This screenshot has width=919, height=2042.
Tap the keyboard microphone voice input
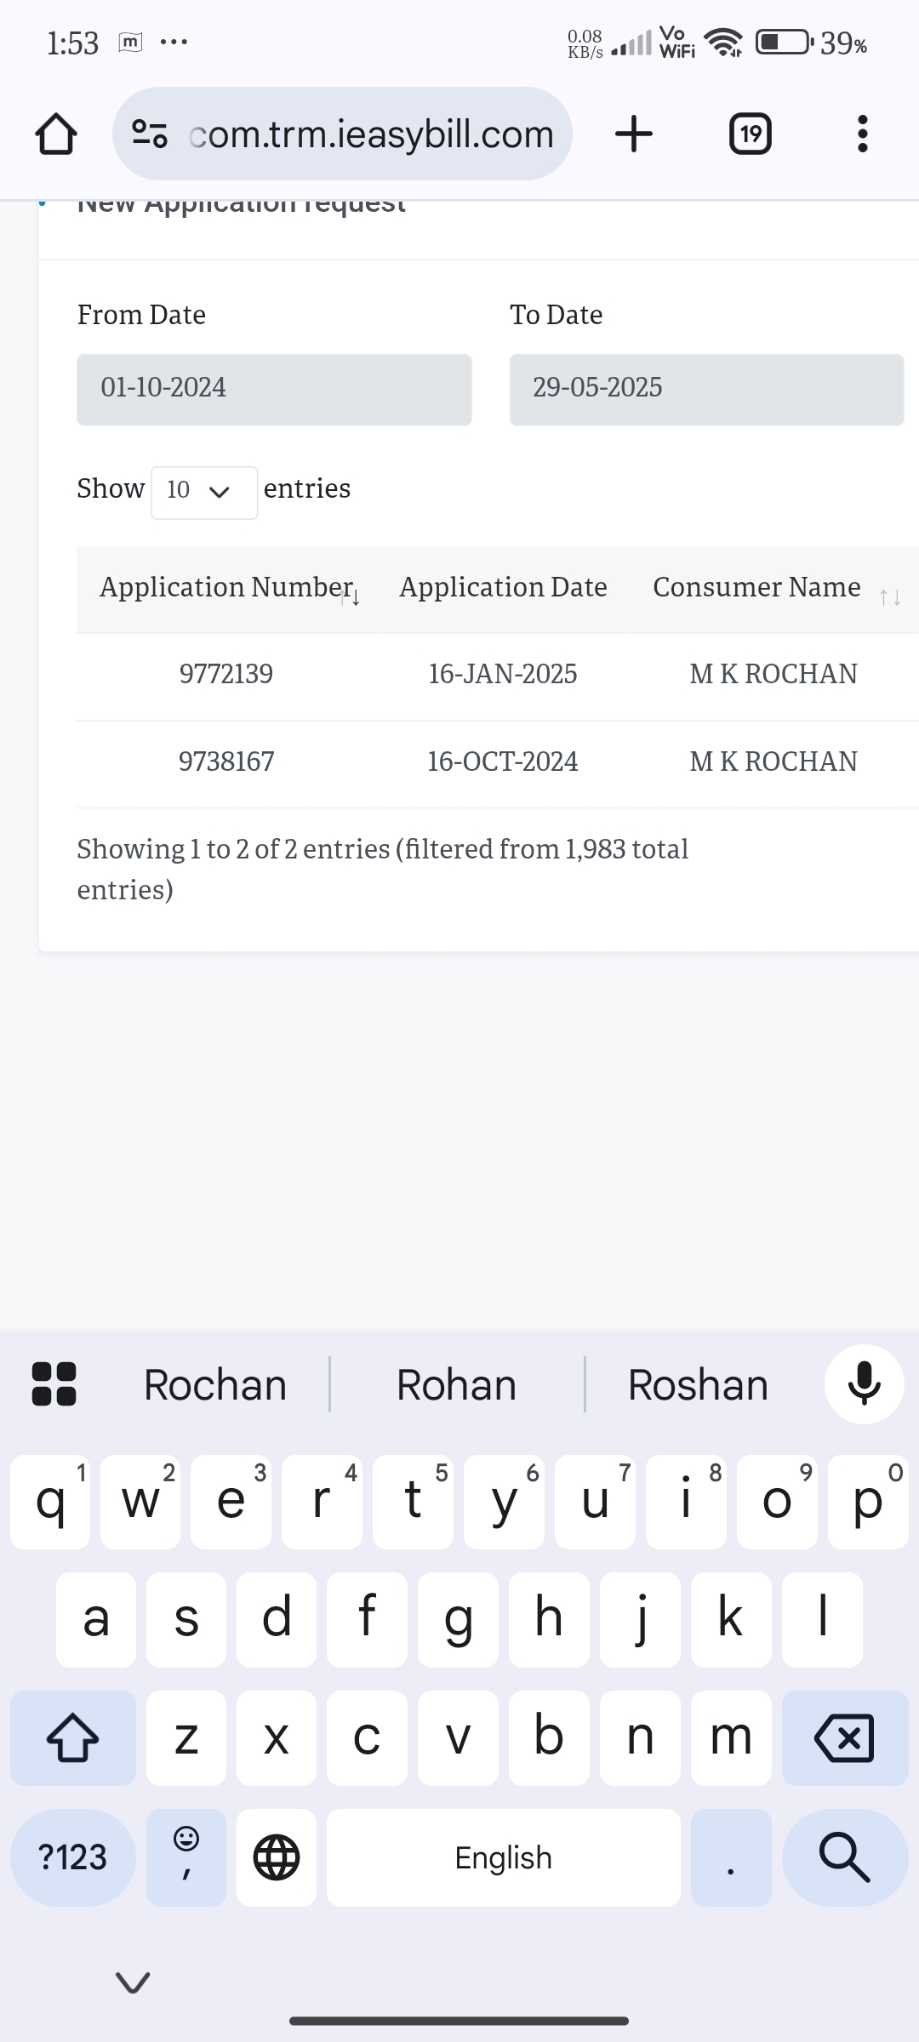864,1384
